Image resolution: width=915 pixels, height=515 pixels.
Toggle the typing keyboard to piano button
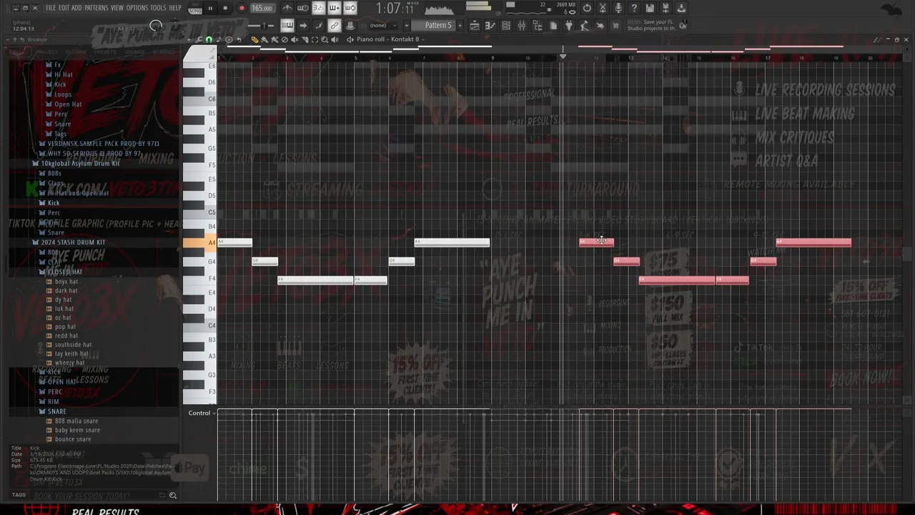(x=287, y=26)
